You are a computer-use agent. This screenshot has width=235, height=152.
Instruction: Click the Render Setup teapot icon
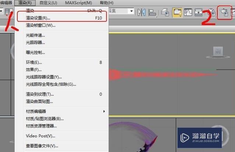click(224, 12)
